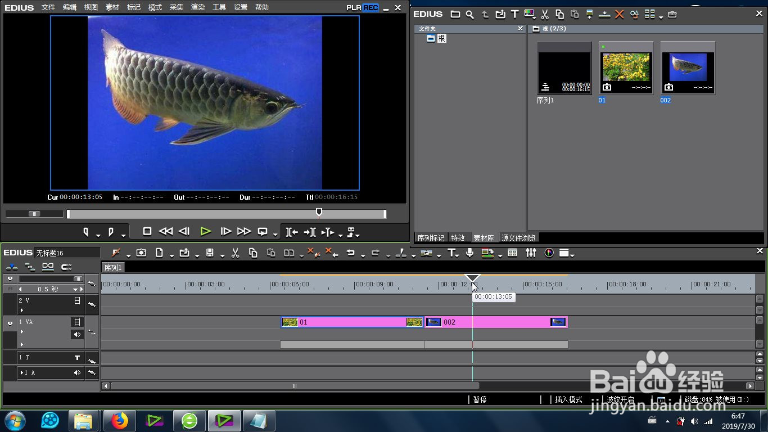Mute the 1 VA track audio speaker
The width and height of the screenshot is (768, 432).
77,334
